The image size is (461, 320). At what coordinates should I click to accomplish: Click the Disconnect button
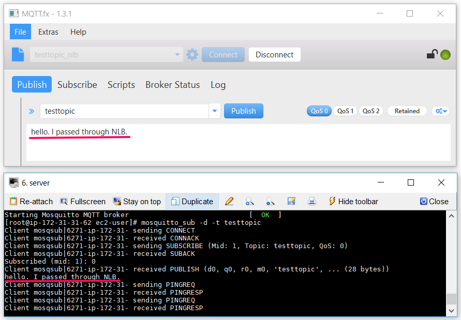tap(275, 55)
